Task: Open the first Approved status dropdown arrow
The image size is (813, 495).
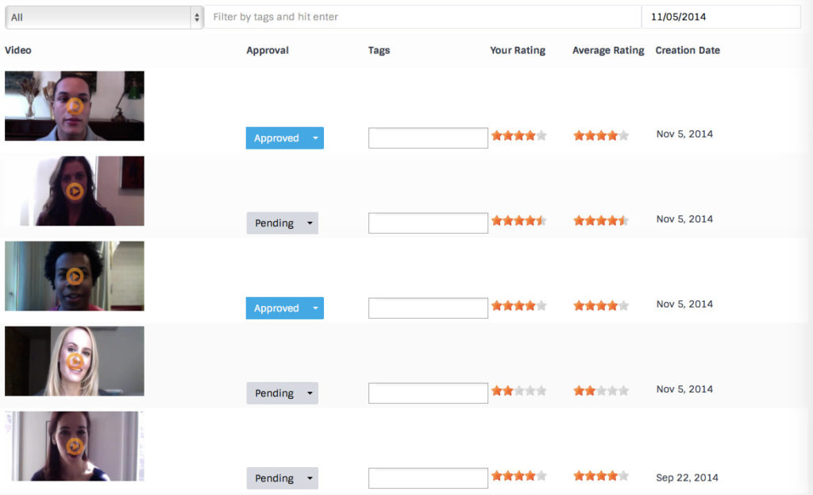Action: pos(315,138)
